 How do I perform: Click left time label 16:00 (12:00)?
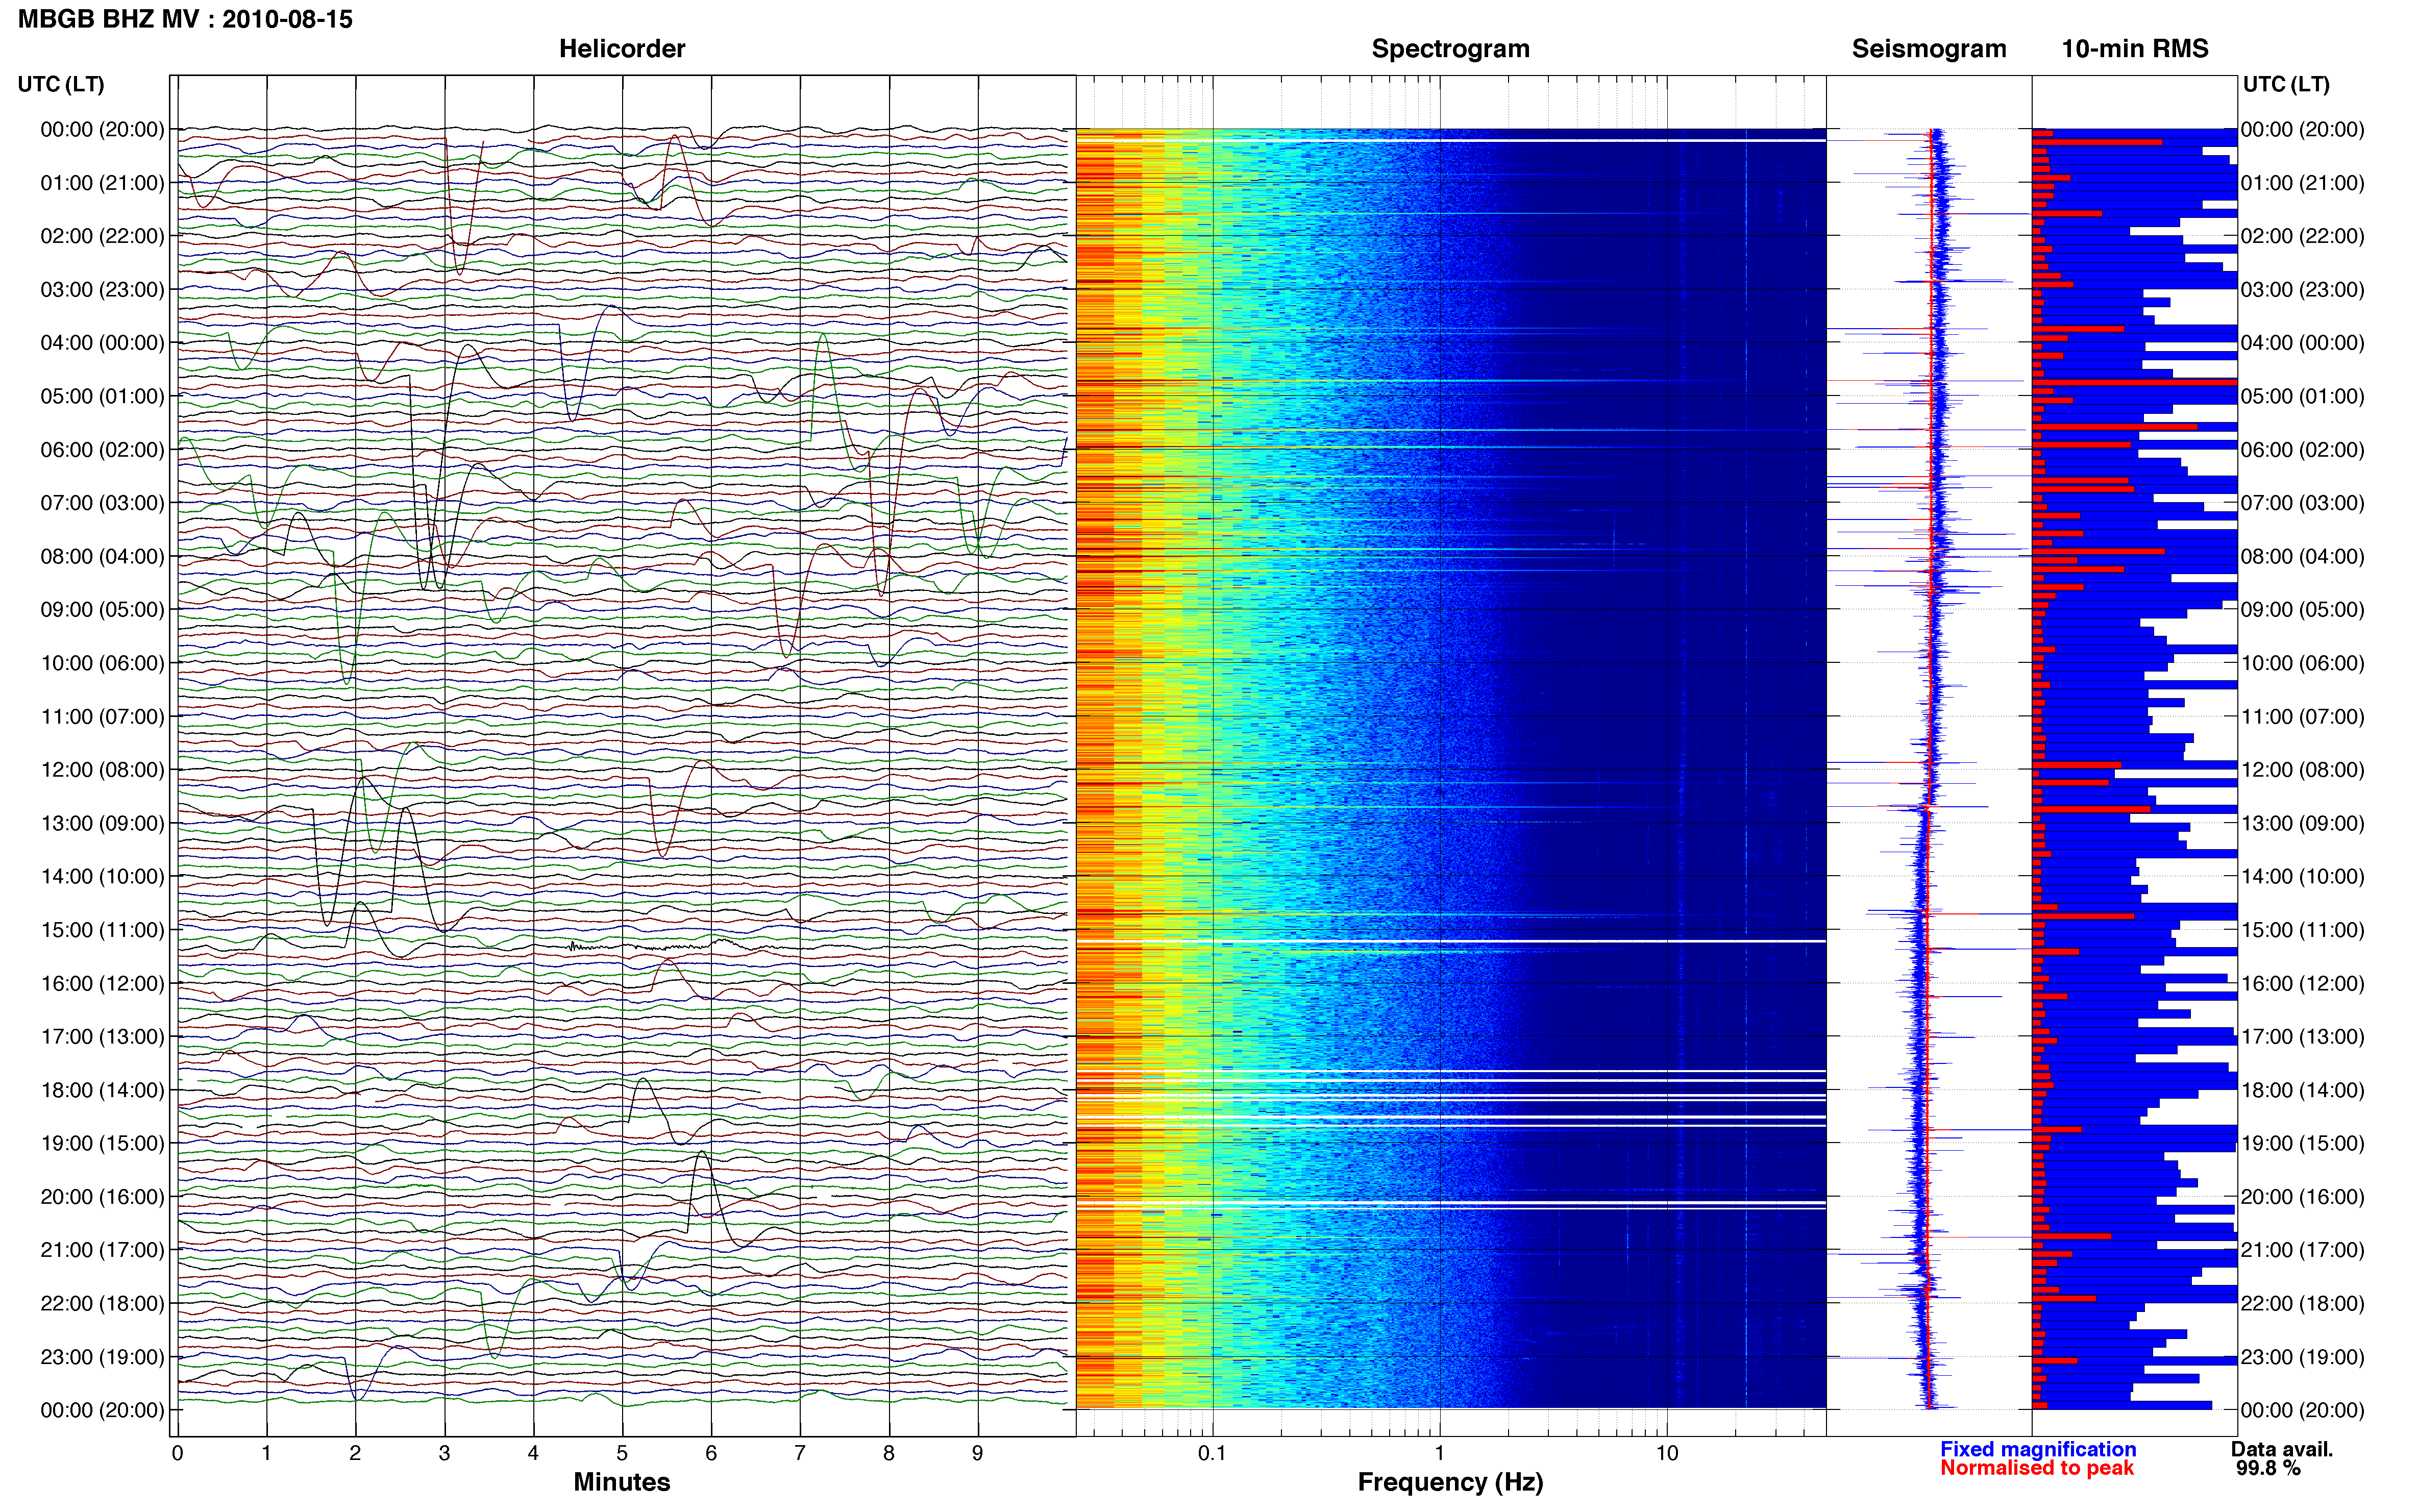102,983
